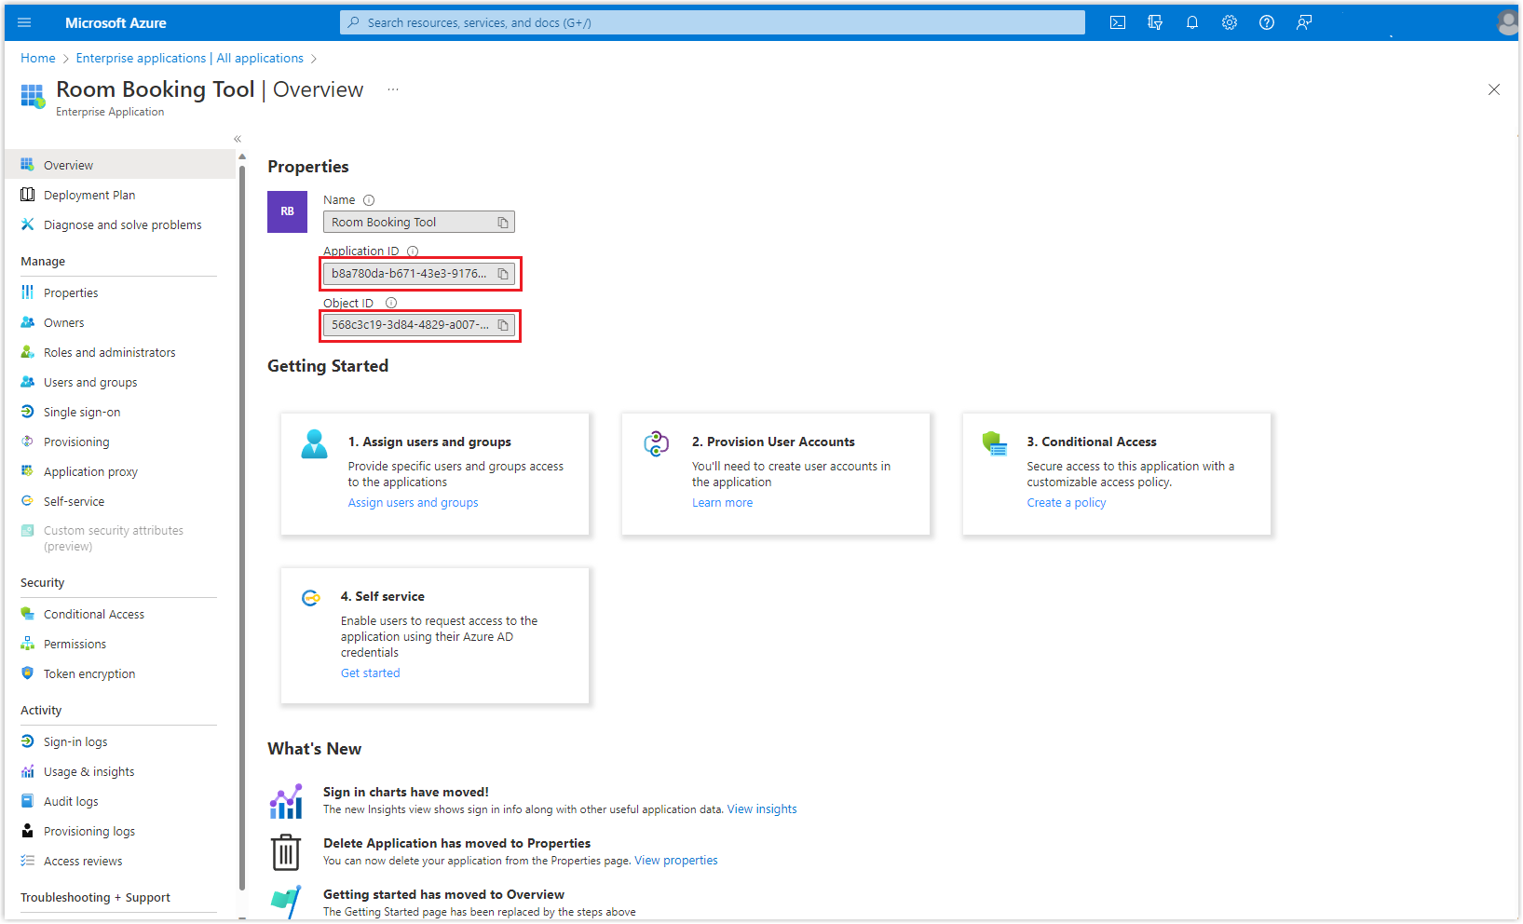
Task: Select Users and groups in the sidebar
Action: point(89,382)
